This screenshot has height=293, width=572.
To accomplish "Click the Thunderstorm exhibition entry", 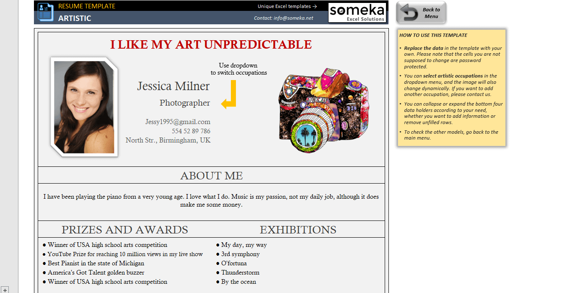I will (240, 272).
